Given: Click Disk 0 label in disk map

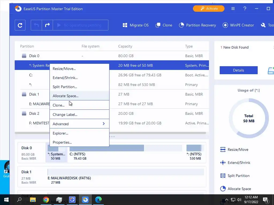Looking at the screenshot, I should [x=26, y=148].
